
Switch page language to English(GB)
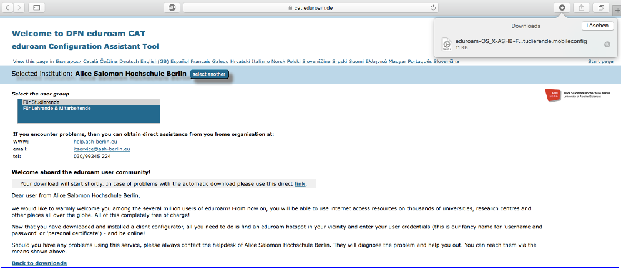[154, 61]
